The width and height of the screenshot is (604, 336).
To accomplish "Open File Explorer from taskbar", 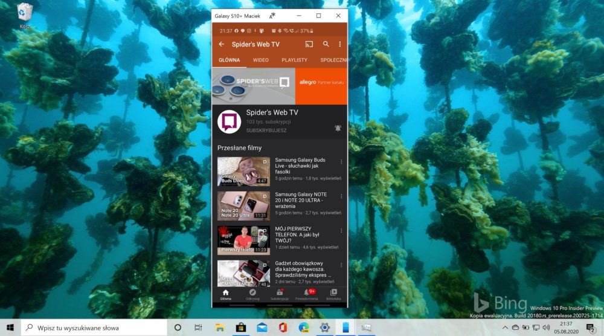I will [220, 328].
